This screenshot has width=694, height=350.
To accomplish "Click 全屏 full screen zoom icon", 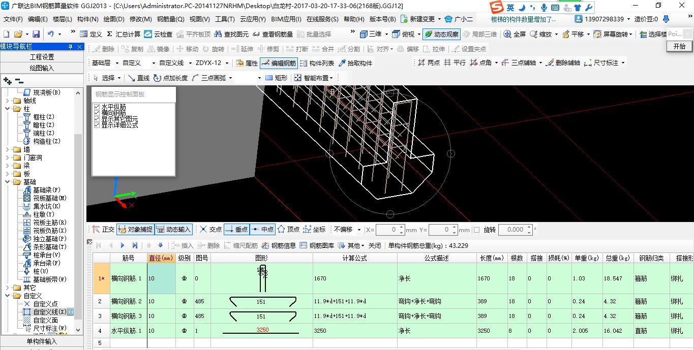I will (x=515, y=34).
